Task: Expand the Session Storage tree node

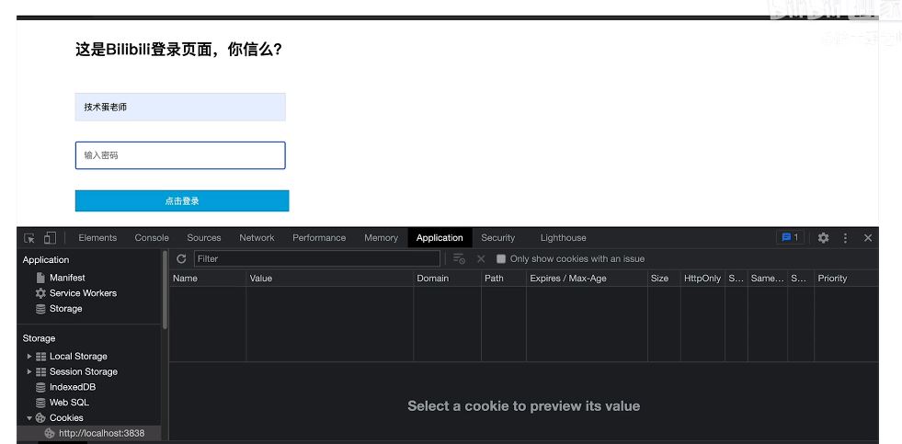Action: pos(29,372)
